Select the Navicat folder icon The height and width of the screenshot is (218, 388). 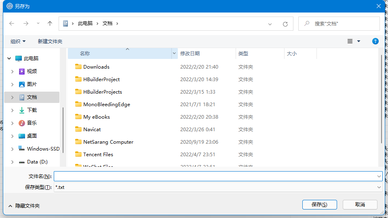click(78, 129)
